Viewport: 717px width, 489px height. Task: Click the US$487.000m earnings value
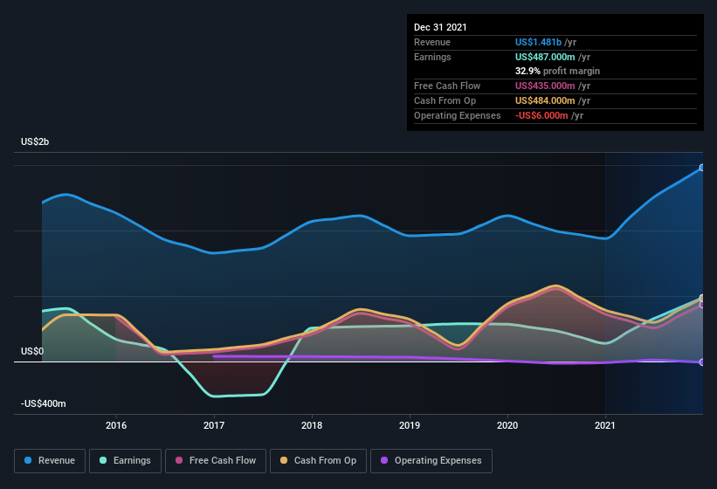pos(545,57)
